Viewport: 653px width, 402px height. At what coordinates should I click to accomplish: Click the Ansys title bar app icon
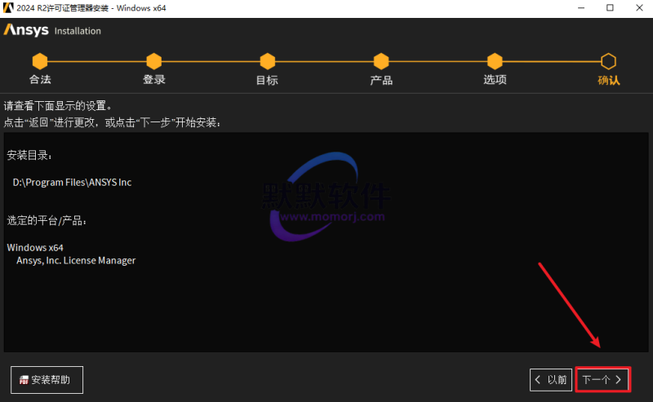pos(8,7)
